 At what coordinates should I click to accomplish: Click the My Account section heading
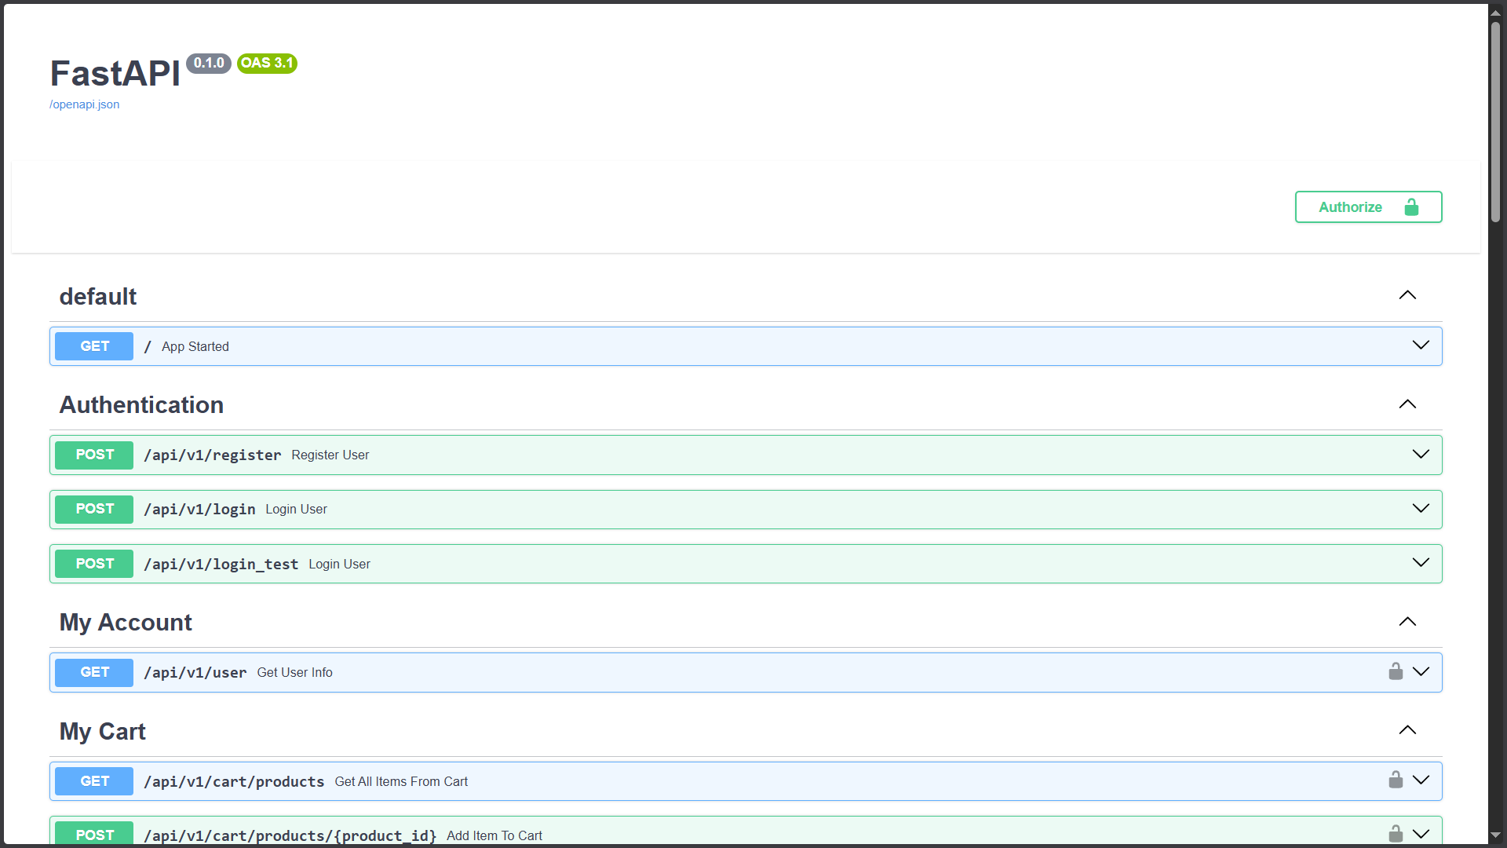point(126,622)
